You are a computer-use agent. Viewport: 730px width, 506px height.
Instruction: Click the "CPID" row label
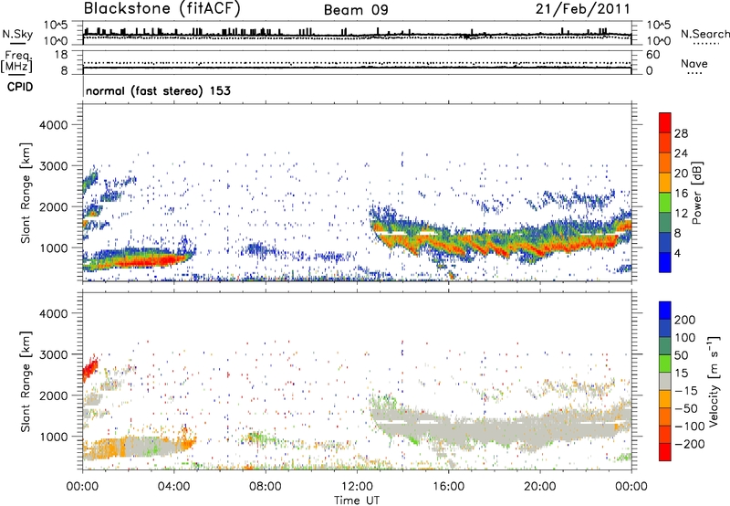click(20, 87)
